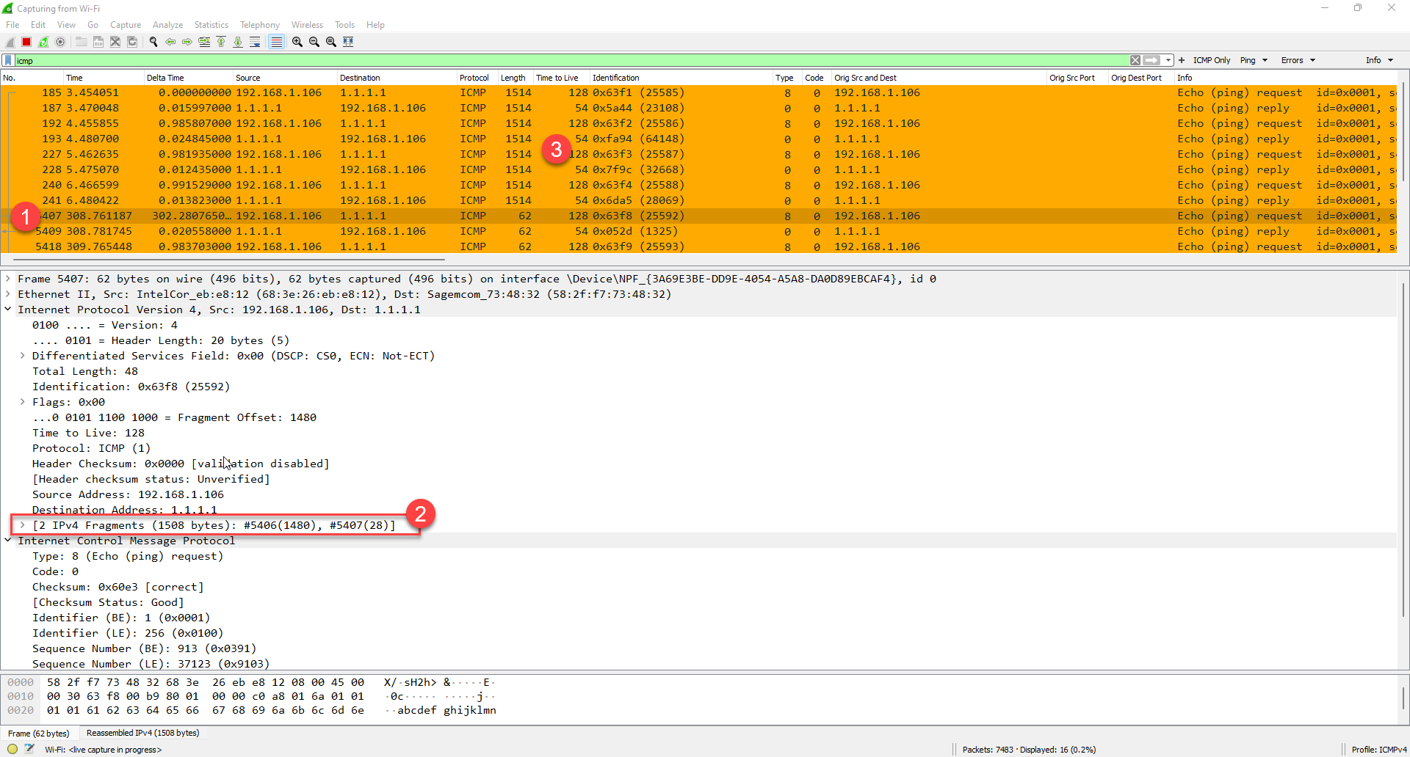Image resolution: width=1410 pixels, height=757 pixels.
Task: Go to the first packet
Action: pos(221,42)
